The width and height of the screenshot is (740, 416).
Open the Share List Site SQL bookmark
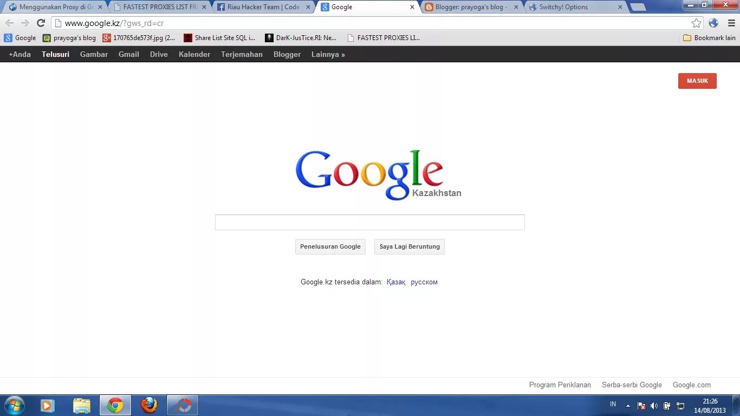(219, 38)
